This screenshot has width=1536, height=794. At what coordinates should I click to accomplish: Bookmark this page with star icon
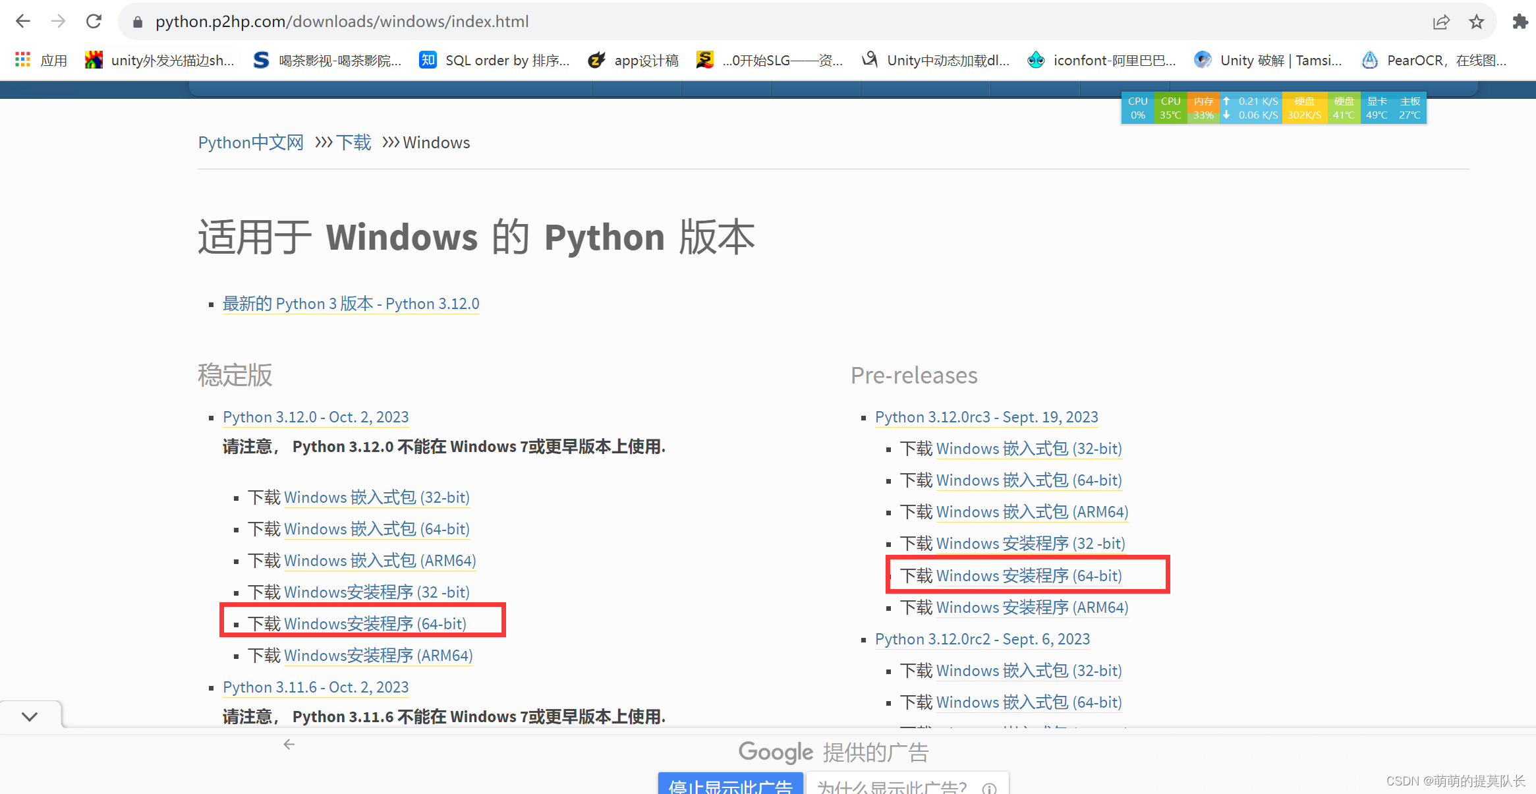(1476, 22)
